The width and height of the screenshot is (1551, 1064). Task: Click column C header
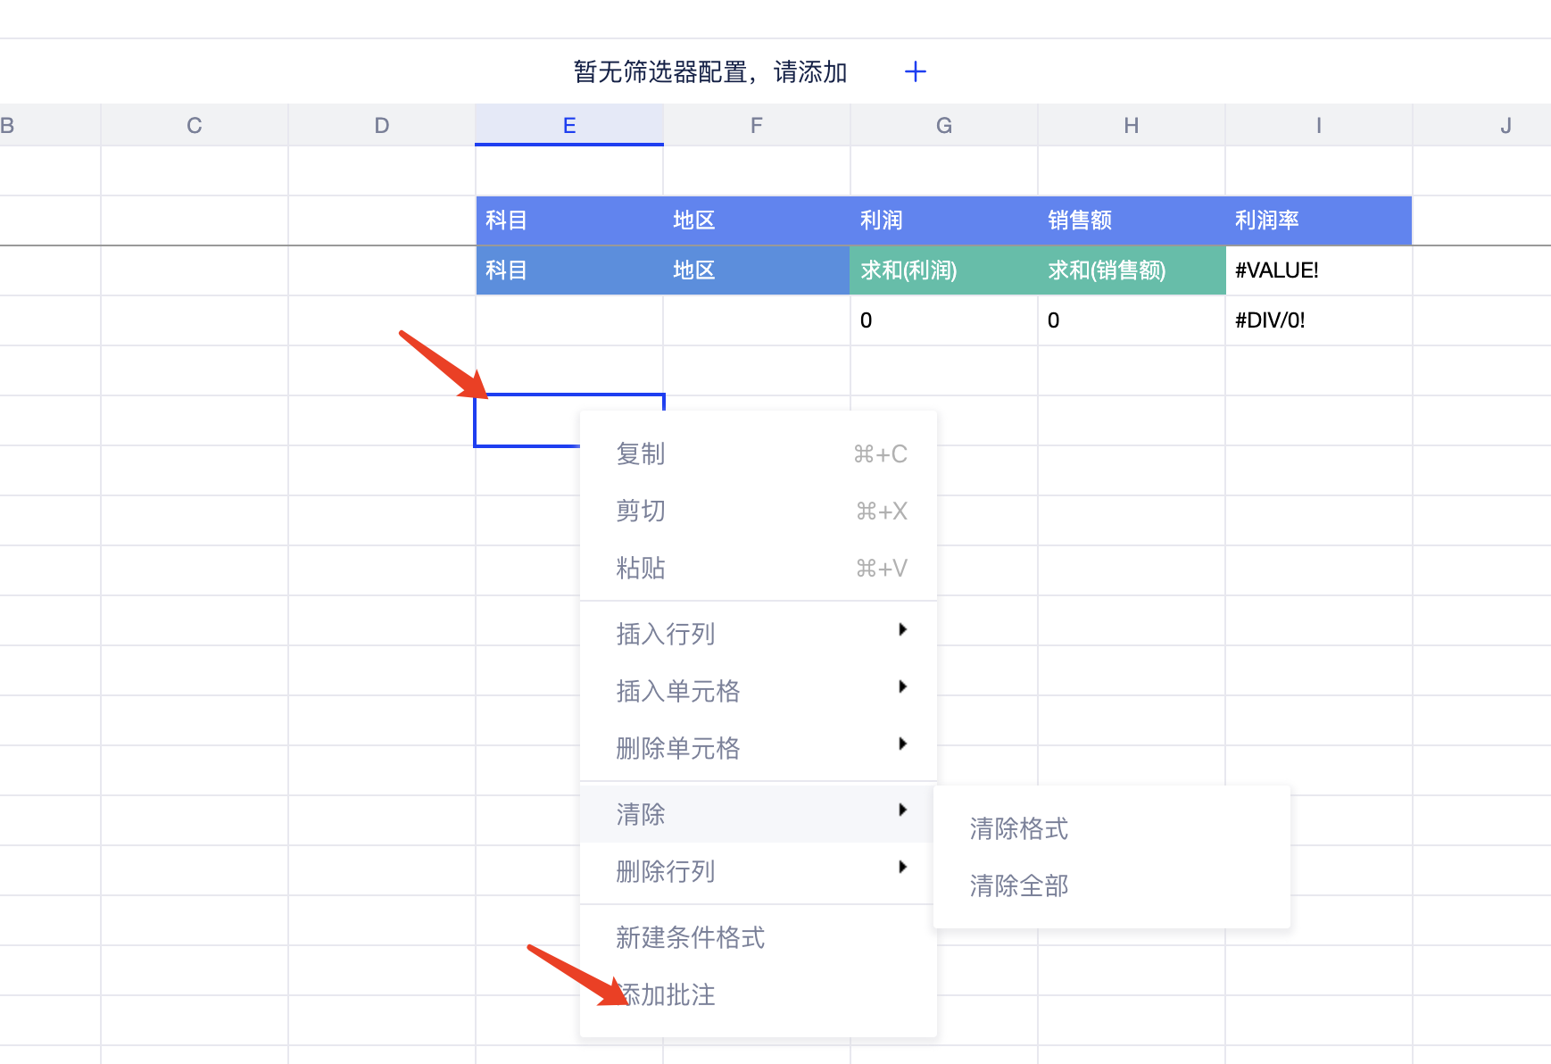tap(194, 126)
